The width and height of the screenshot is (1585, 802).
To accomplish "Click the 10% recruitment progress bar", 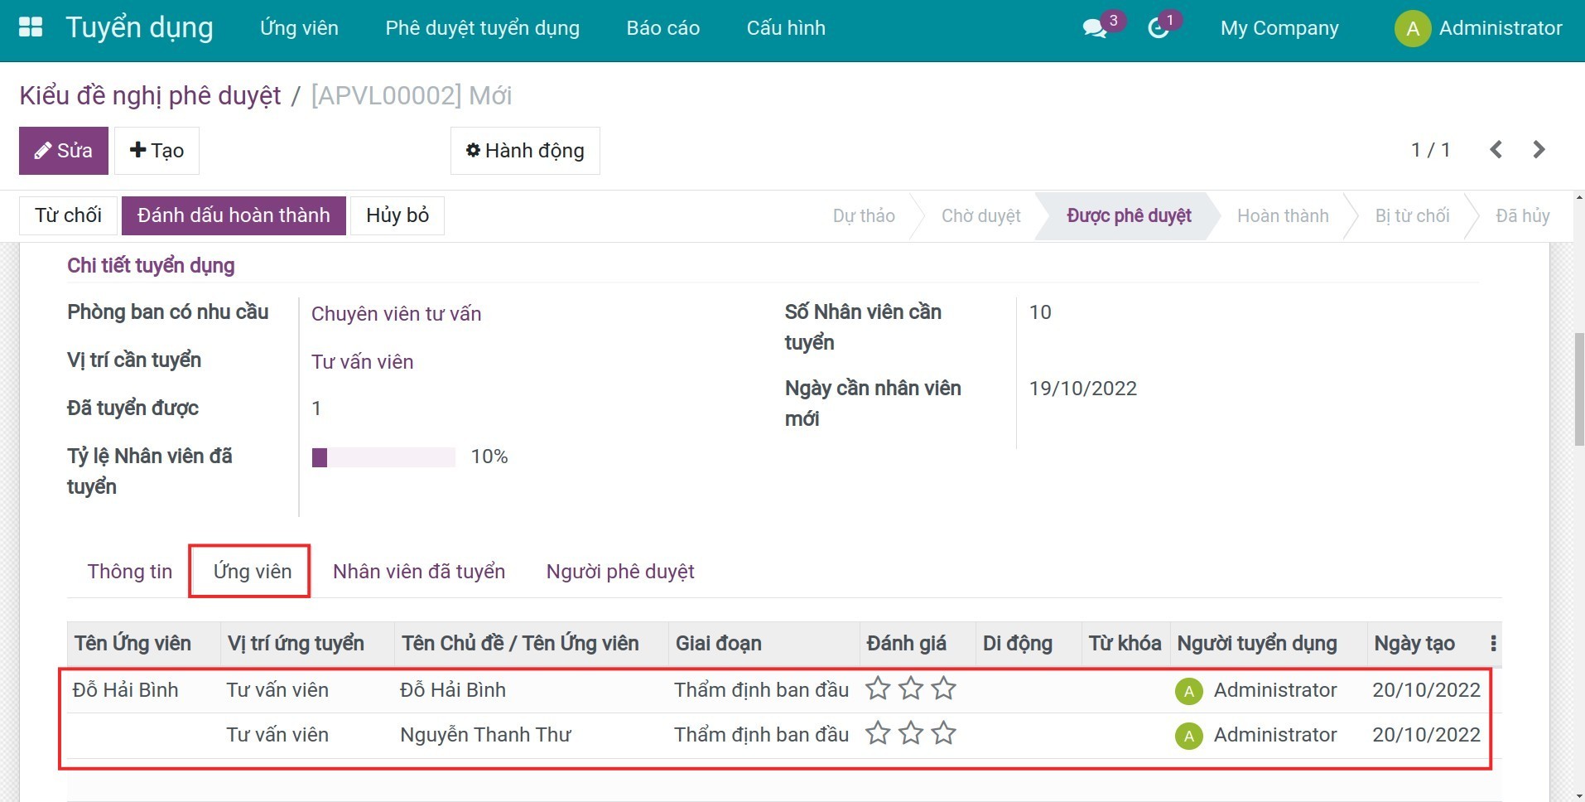I will pyautogui.click(x=383, y=457).
